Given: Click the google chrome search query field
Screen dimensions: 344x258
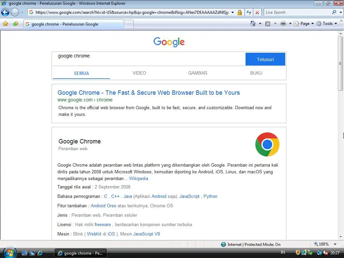Looking at the screenshot, I should tap(148, 59).
